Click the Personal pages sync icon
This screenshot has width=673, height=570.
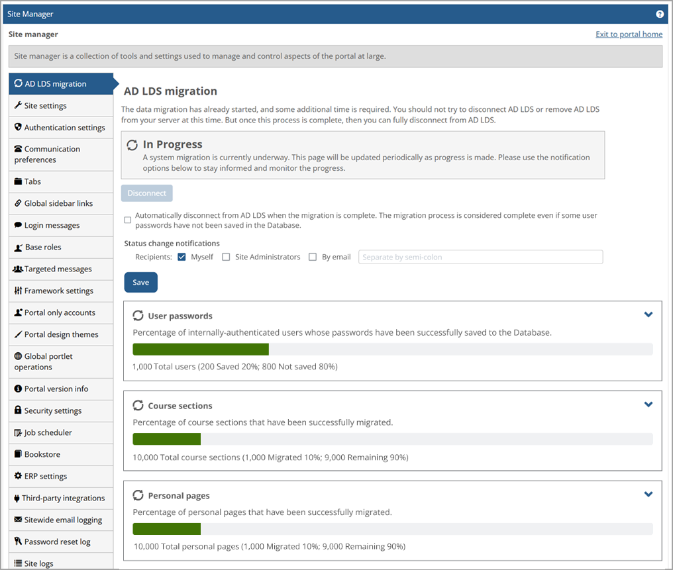pyautogui.click(x=138, y=495)
